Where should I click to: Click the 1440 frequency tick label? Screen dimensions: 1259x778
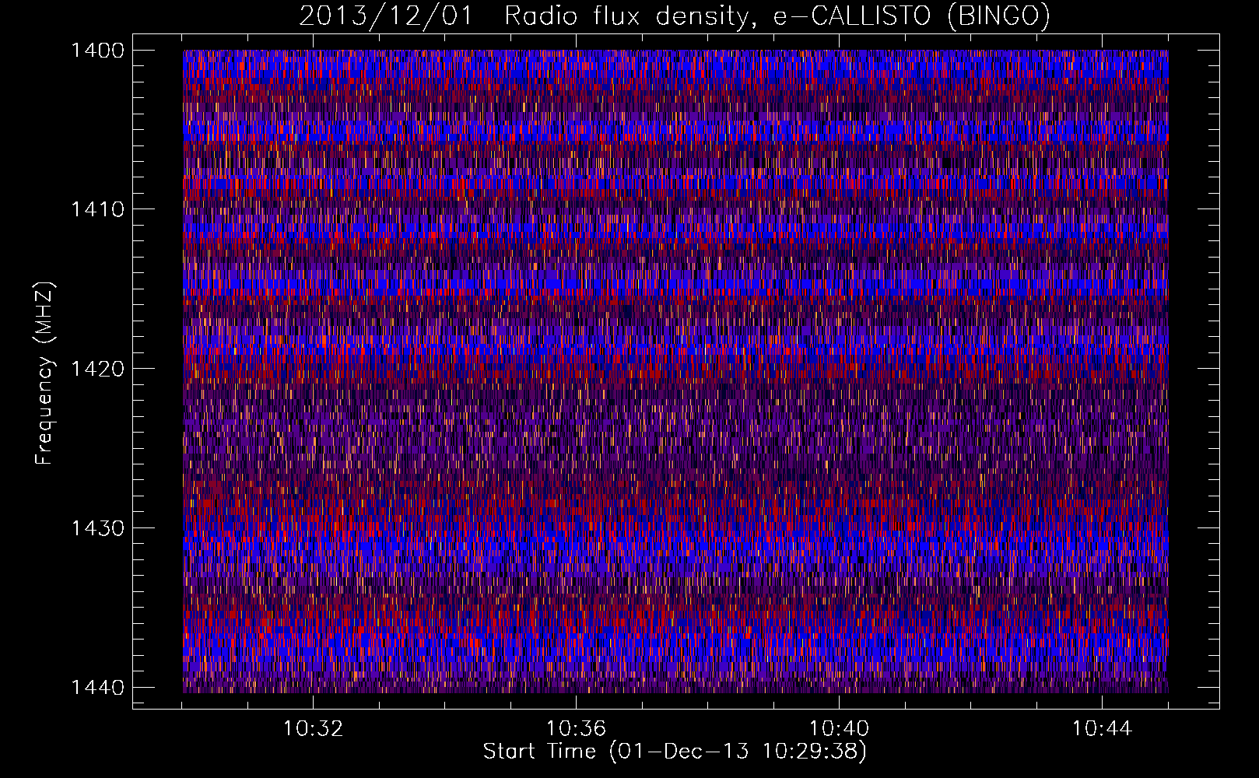click(97, 688)
